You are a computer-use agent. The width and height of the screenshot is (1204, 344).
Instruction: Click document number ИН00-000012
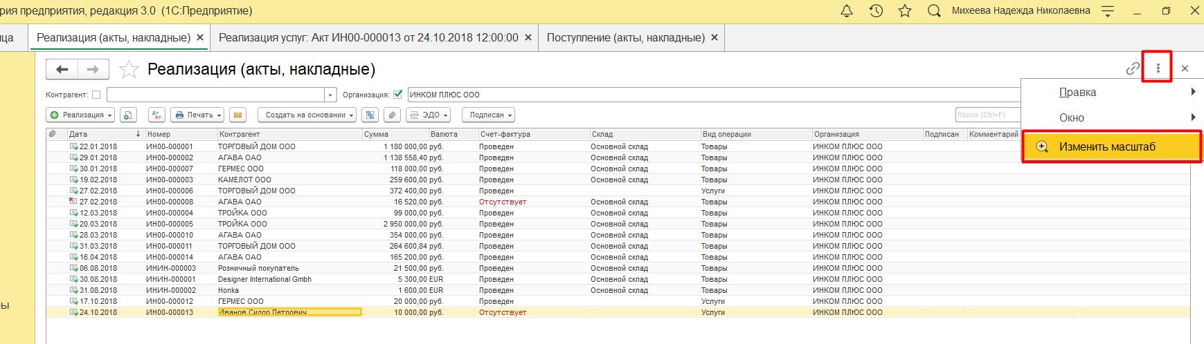pyautogui.click(x=170, y=301)
